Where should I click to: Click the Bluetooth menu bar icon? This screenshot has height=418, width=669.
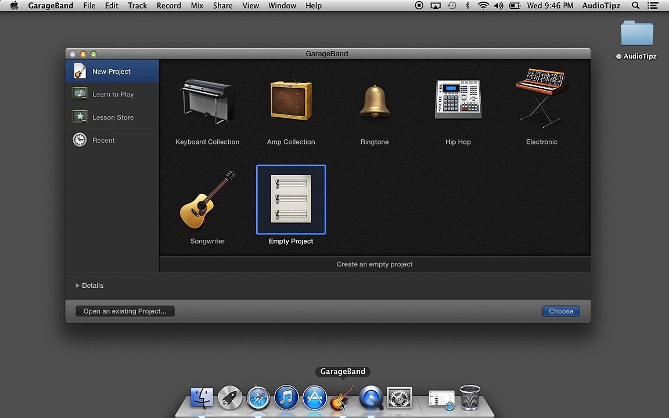coord(467,6)
